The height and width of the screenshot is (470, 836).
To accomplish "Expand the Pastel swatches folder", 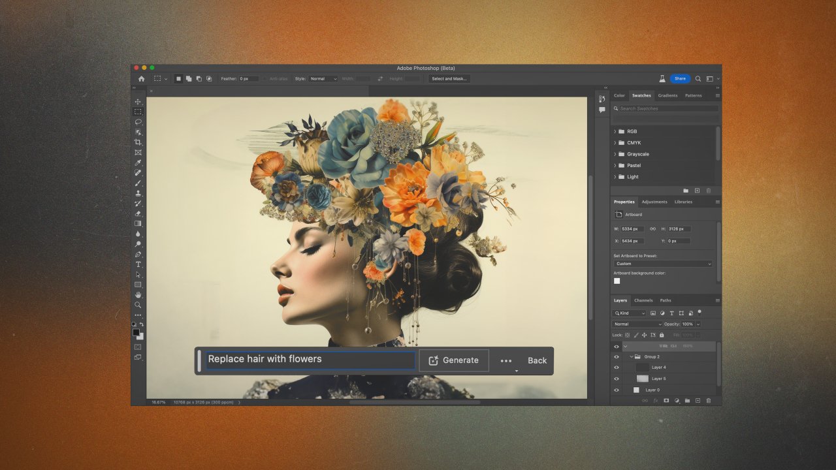I will (x=614, y=165).
